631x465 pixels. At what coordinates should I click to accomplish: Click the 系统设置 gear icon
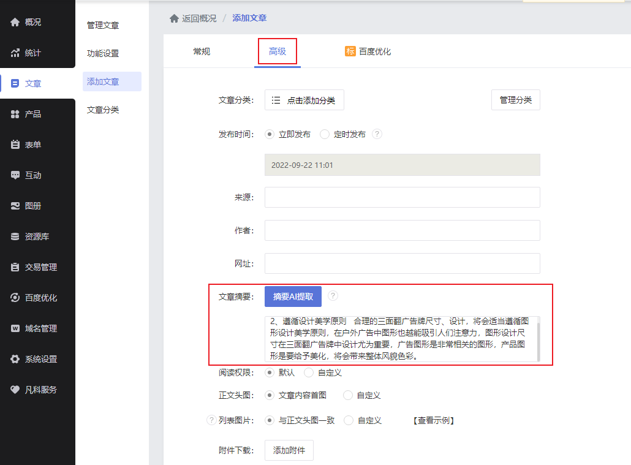[x=15, y=359]
